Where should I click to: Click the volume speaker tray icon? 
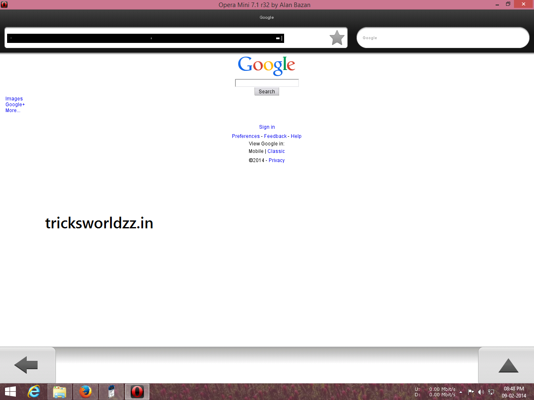pos(481,392)
